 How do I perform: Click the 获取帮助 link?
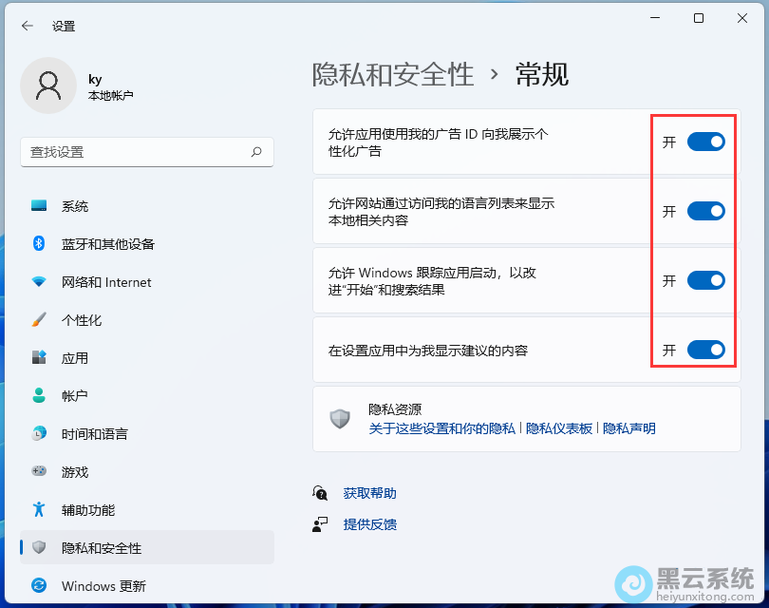coord(370,493)
